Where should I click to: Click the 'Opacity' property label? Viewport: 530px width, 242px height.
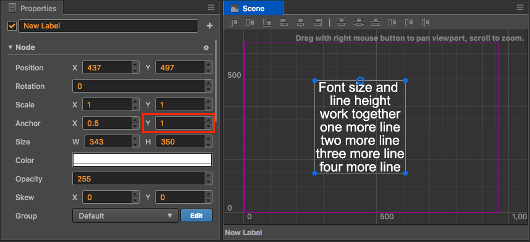(29, 179)
